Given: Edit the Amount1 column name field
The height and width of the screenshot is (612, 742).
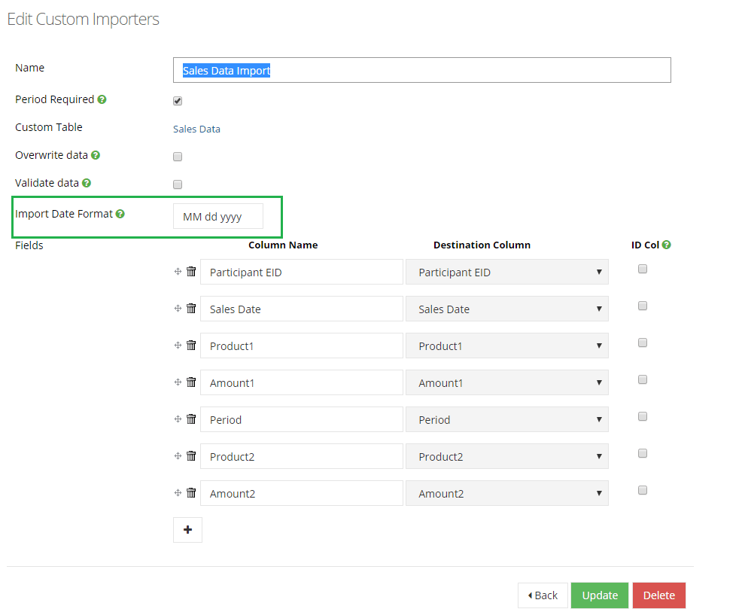Looking at the screenshot, I should pos(302,382).
